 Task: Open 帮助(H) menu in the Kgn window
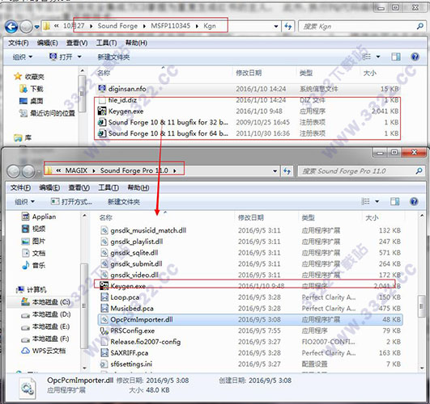coord(136,43)
